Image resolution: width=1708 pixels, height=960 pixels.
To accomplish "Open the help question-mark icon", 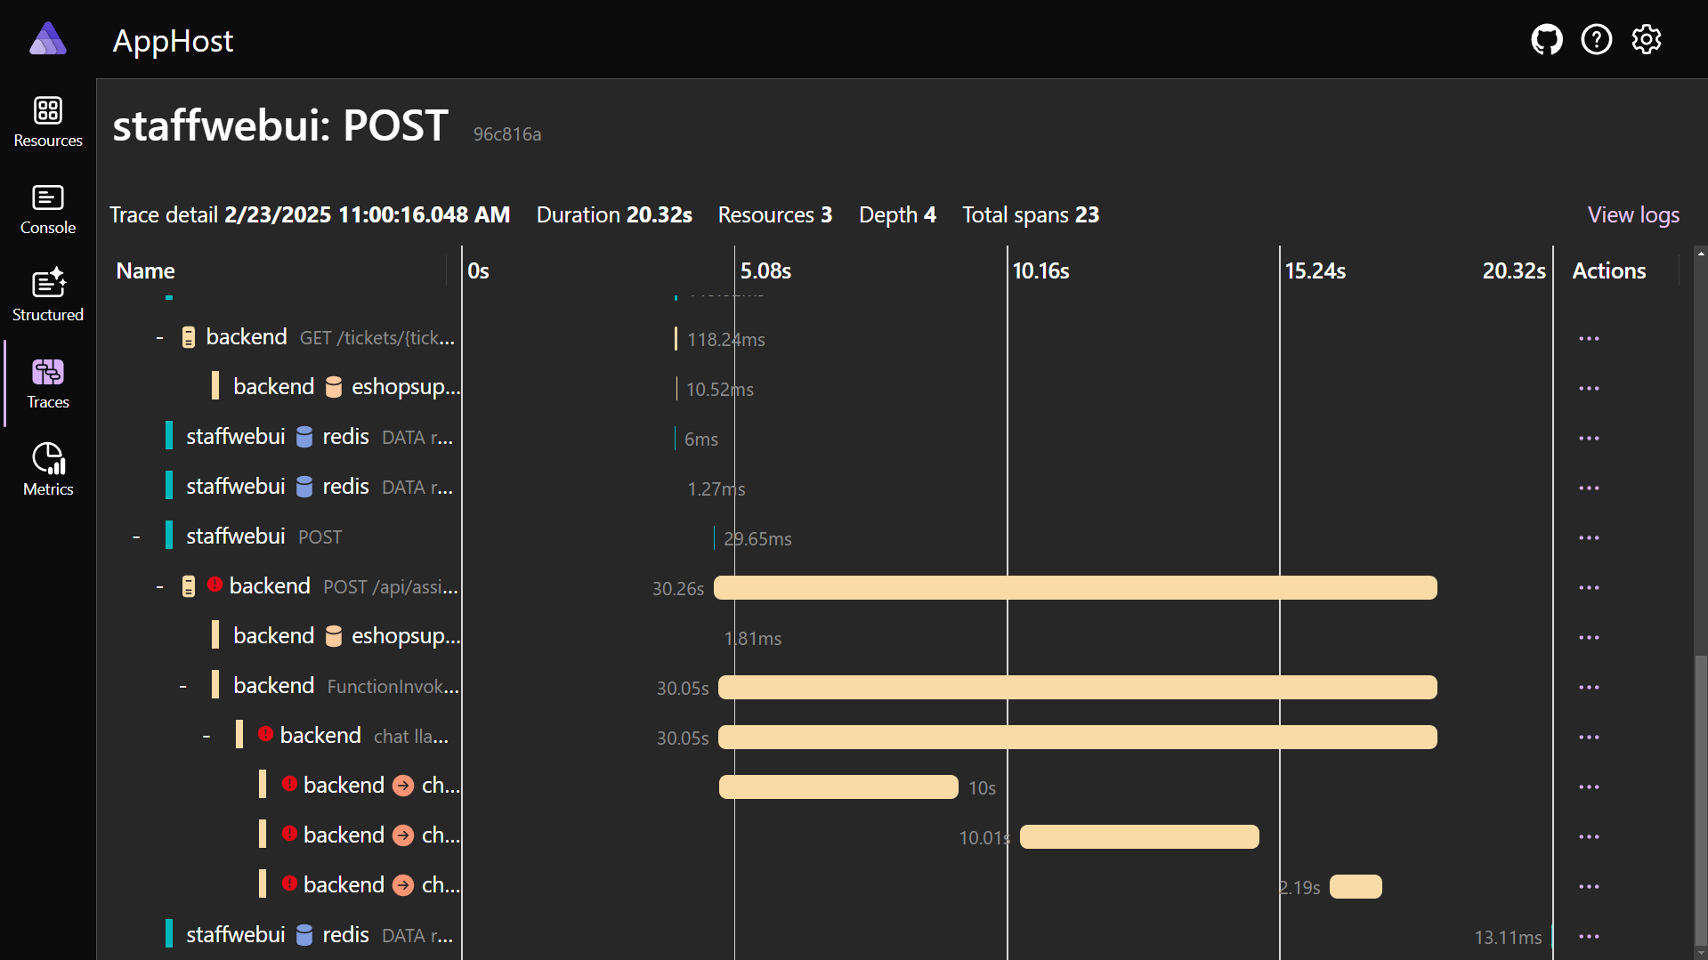I will coord(1597,39).
